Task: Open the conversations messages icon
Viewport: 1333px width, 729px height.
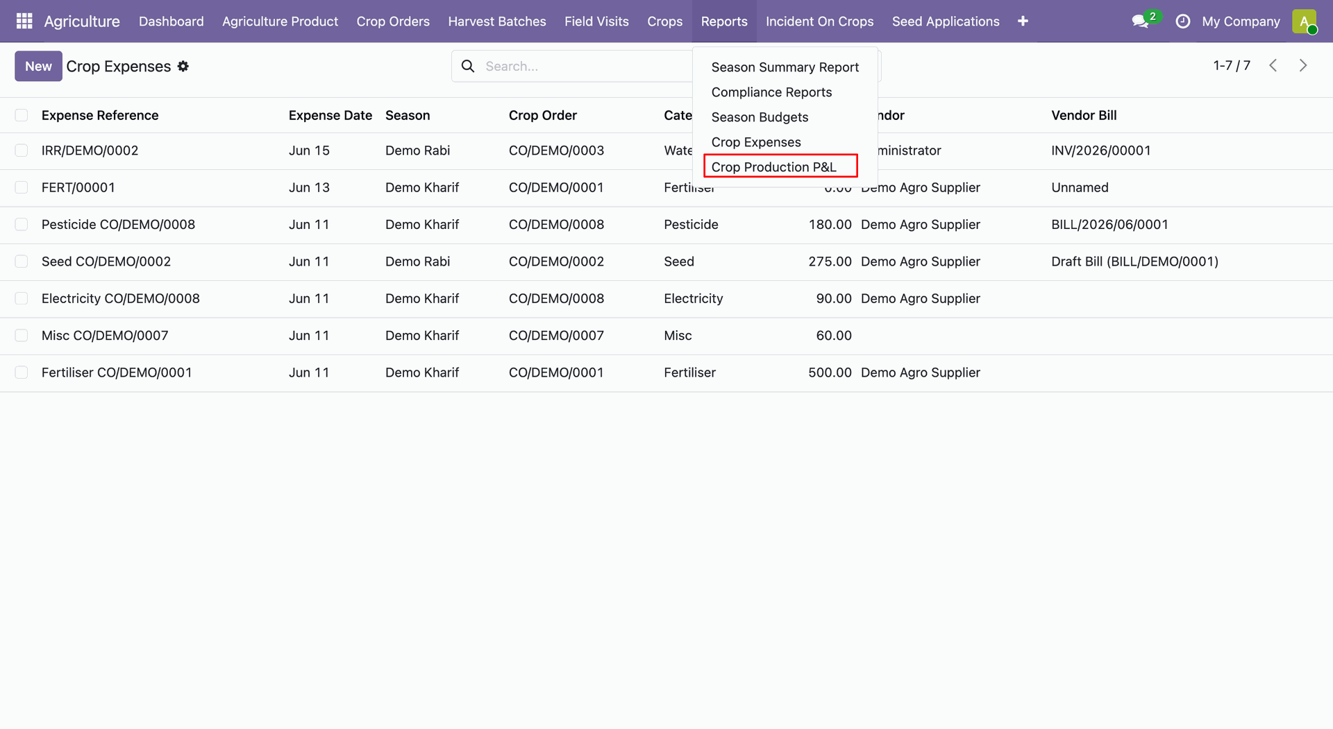Action: pos(1140,22)
